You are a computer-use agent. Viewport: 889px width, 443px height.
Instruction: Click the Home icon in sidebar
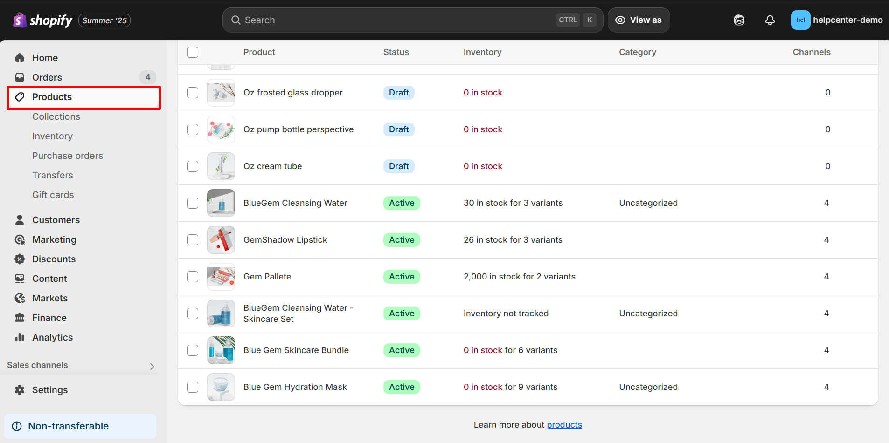(20, 58)
